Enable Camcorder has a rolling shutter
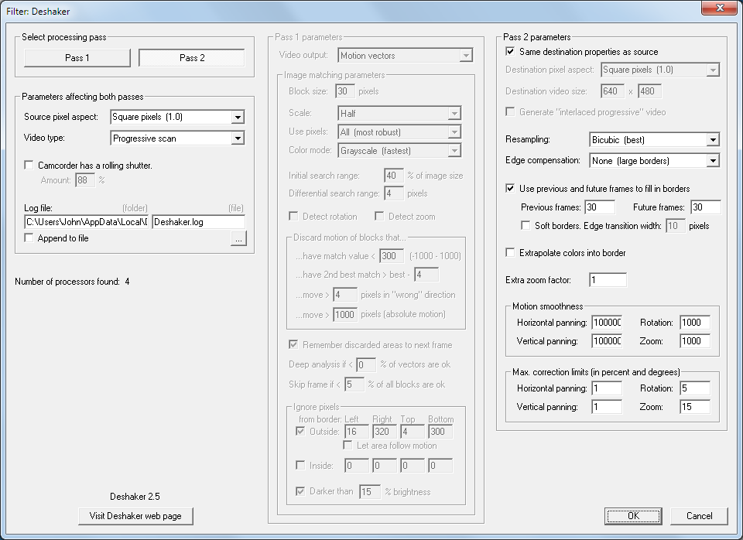Viewport: 743px width, 540px height. pos(29,166)
